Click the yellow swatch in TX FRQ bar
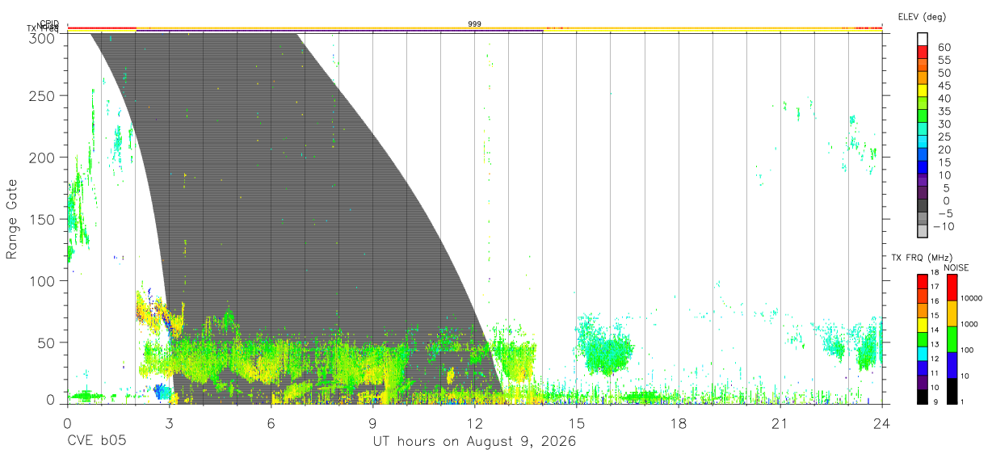 tap(922, 325)
